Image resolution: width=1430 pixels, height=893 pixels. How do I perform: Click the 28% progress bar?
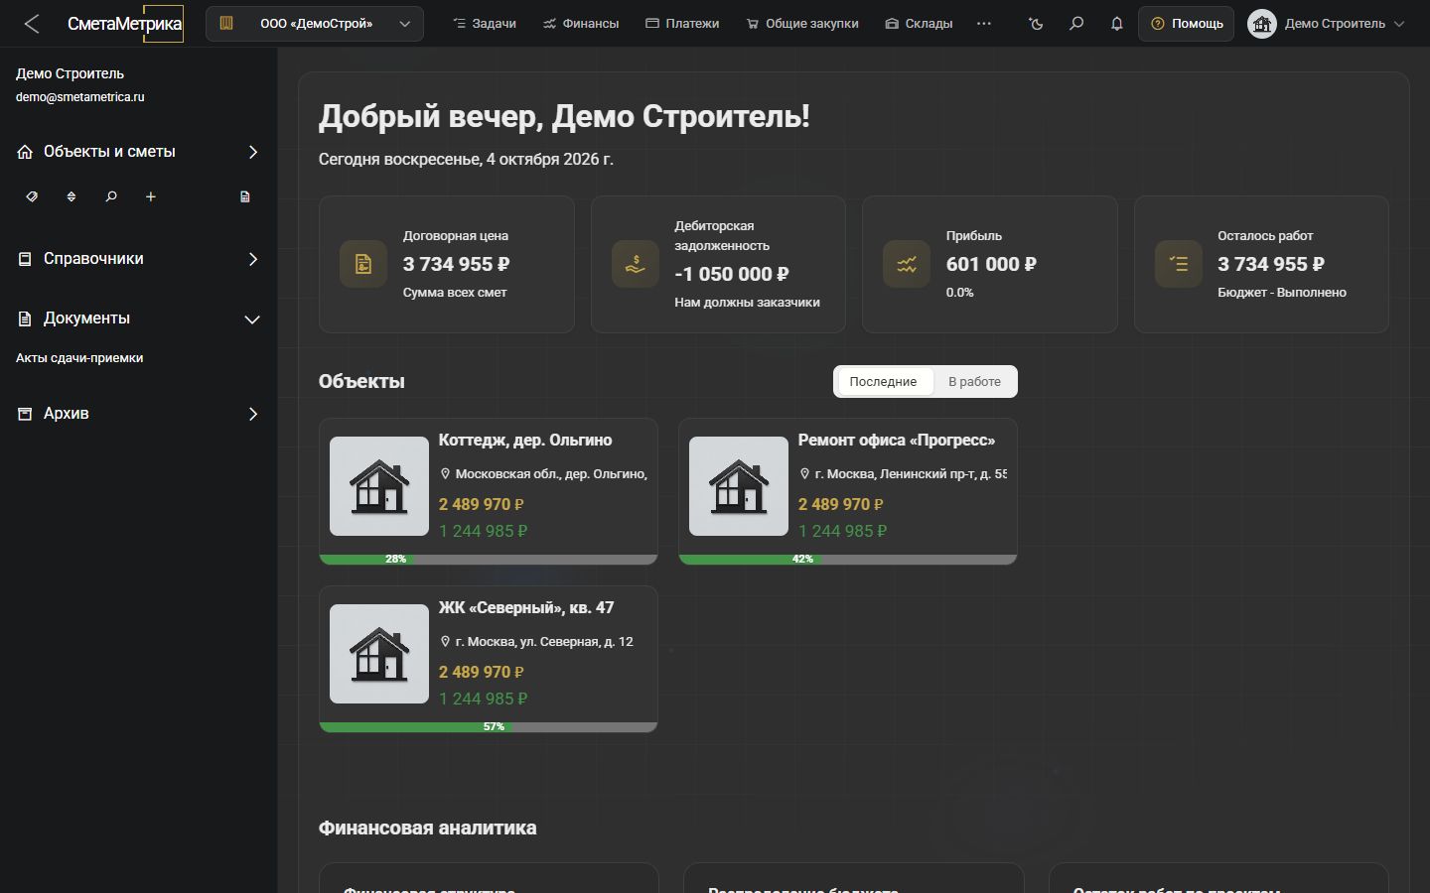coord(489,560)
